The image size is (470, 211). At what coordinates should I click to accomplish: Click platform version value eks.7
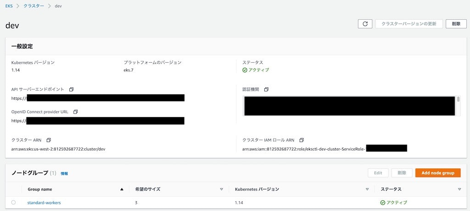(129, 70)
